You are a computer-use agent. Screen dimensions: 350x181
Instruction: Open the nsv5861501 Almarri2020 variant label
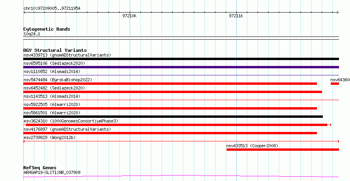pyautogui.click(x=52, y=113)
